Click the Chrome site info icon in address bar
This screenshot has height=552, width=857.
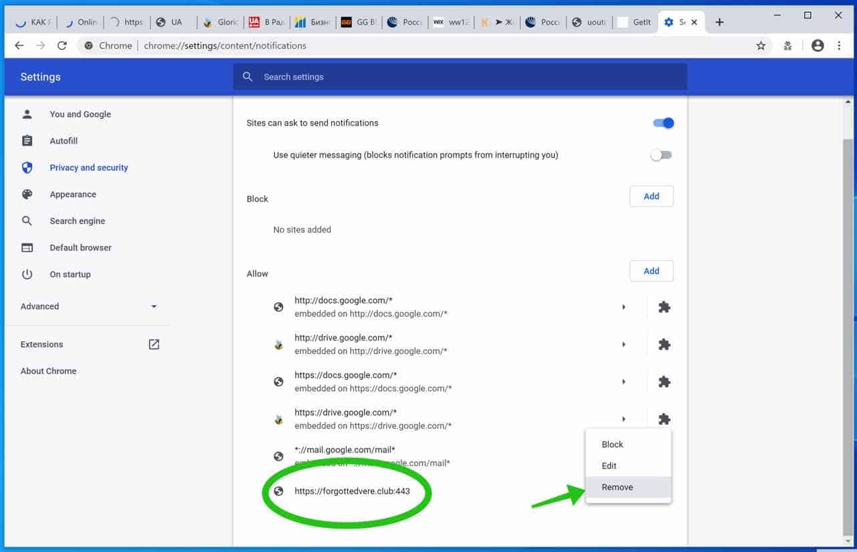click(88, 45)
